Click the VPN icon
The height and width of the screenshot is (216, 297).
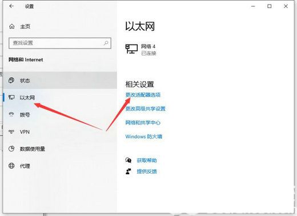(x=11, y=131)
